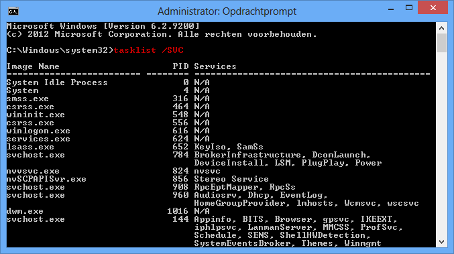Click the winlogon.exe process entry

pos(38,131)
